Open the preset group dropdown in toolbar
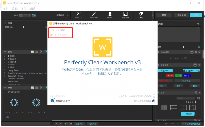The height and width of the screenshot is (127, 205). (x=63, y=15)
